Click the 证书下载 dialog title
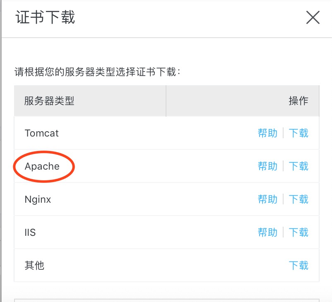 tap(46, 18)
